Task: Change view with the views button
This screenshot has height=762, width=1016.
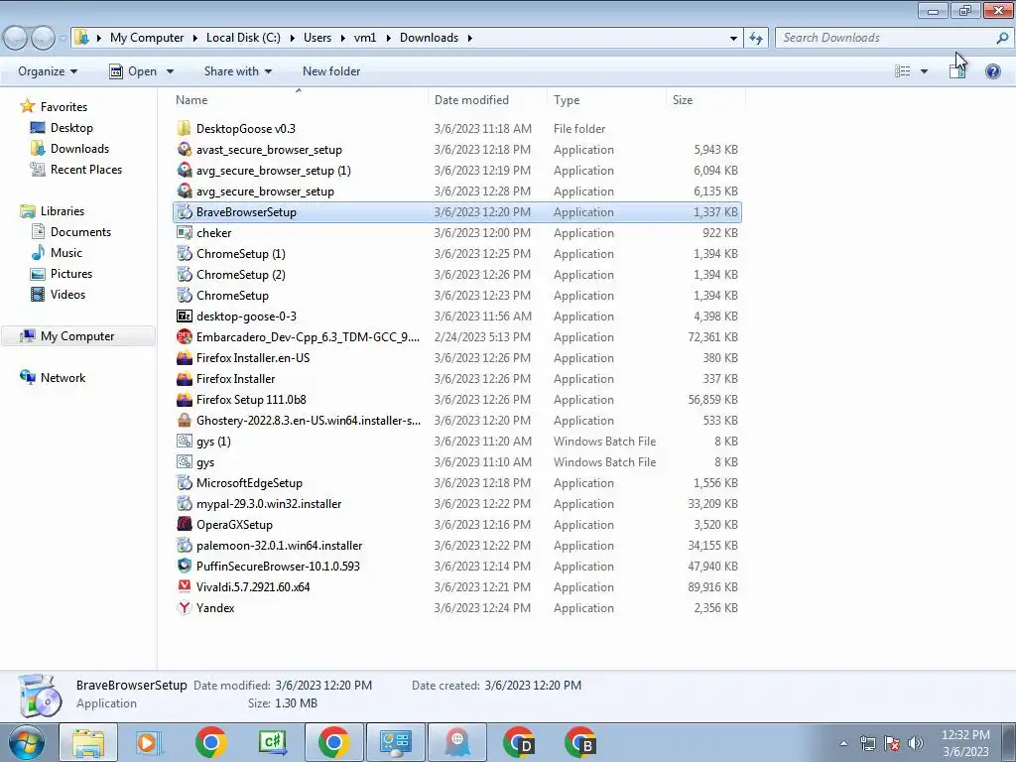Action: tap(902, 71)
